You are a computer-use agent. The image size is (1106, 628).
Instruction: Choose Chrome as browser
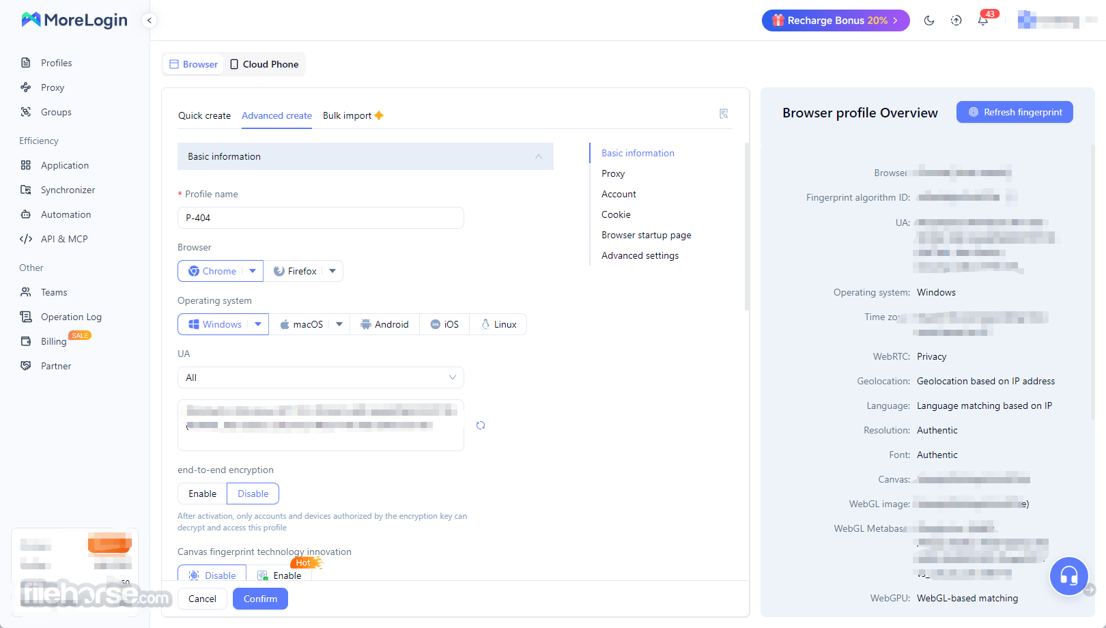click(x=212, y=271)
